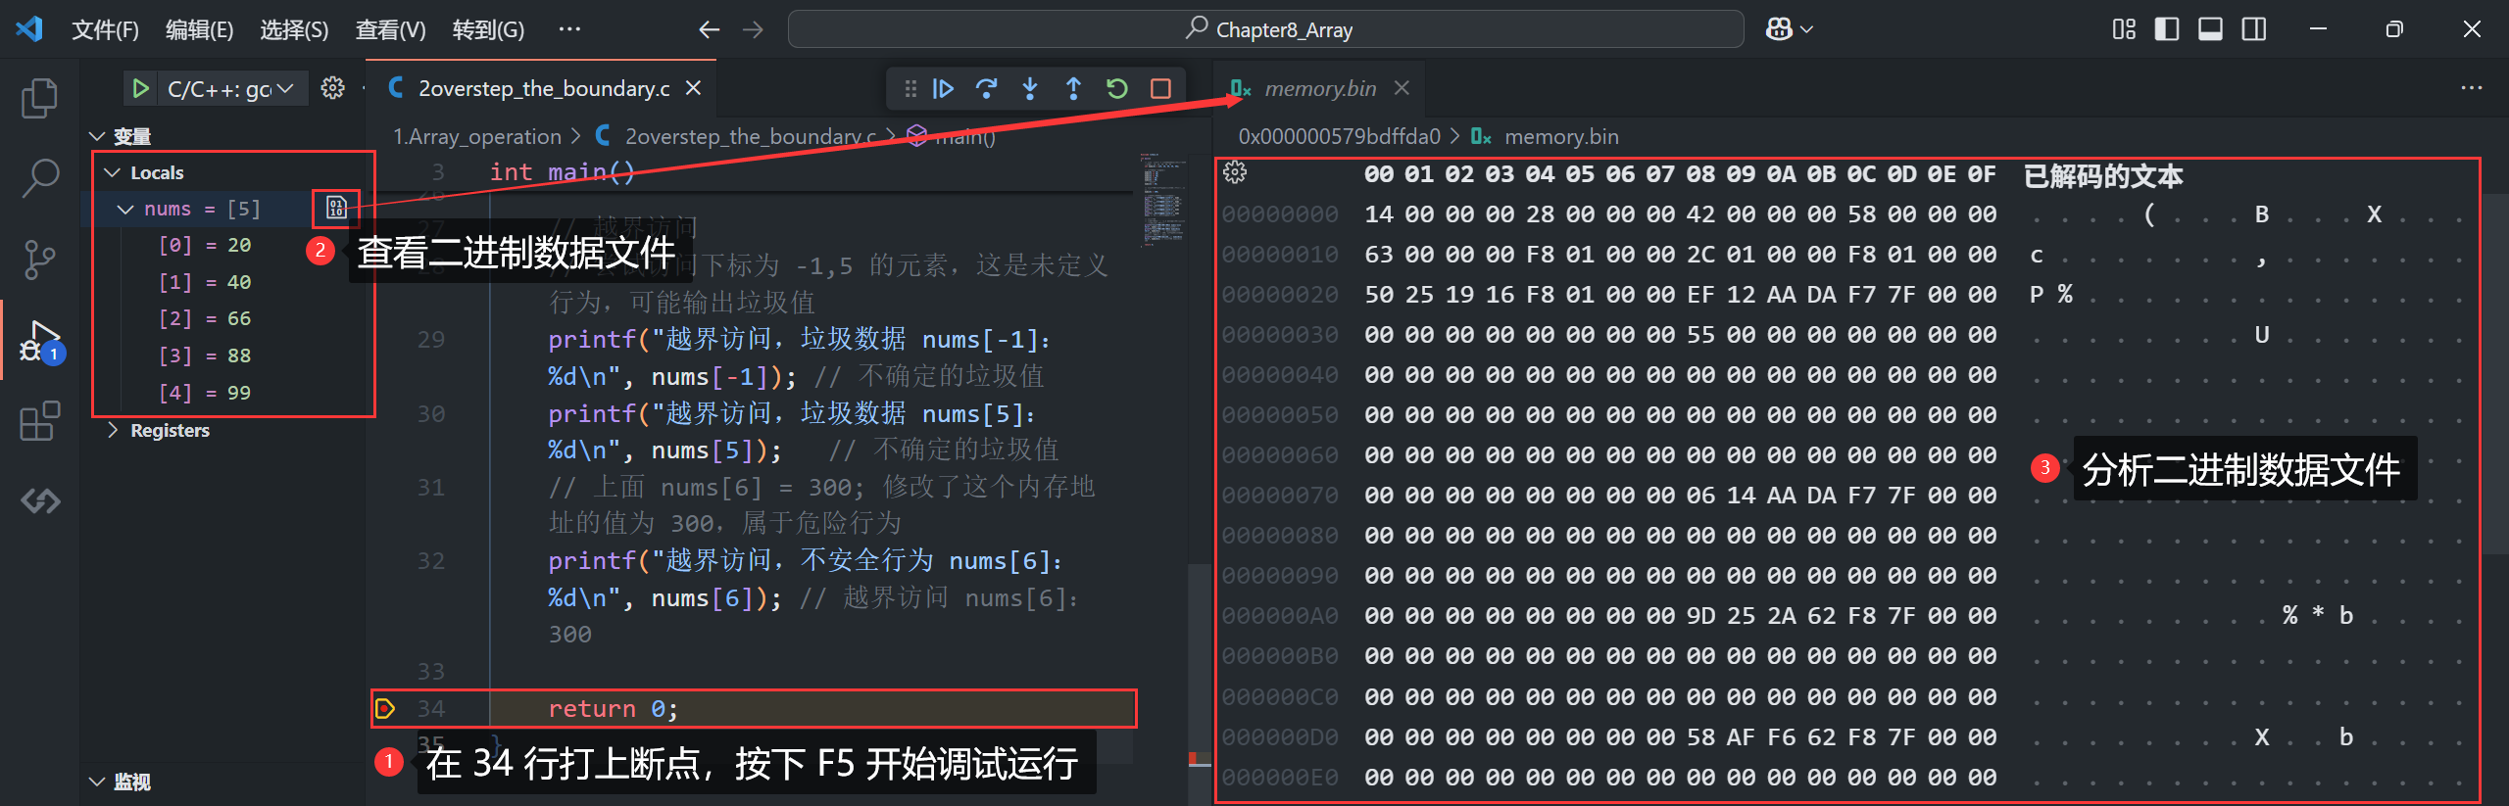Close the 2overstep_the_boundary.c tab
This screenshot has width=2509, height=806.
point(693,88)
